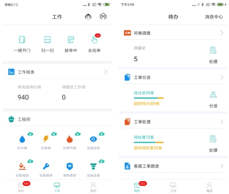Expand 工作报表 with its chevron arrow

(106, 72)
